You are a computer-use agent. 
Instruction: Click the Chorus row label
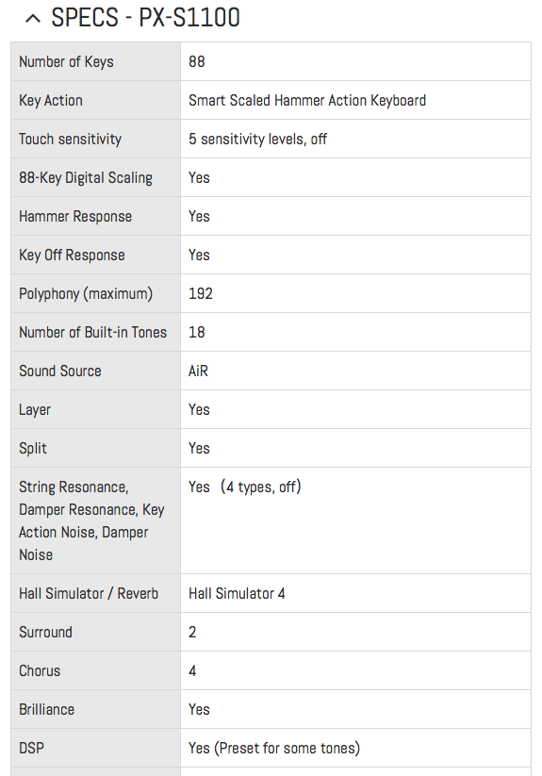[40, 670]
